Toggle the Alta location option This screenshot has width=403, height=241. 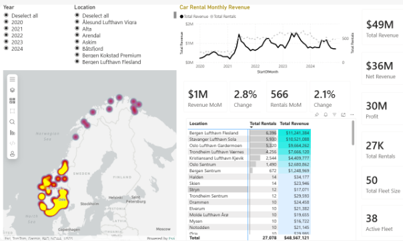[77, 29]
